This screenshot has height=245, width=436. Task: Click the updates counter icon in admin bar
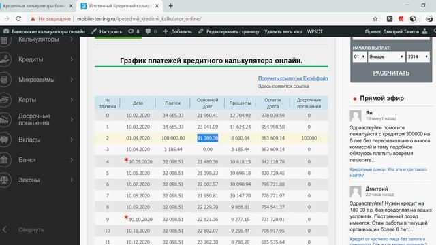coord(131,31)
